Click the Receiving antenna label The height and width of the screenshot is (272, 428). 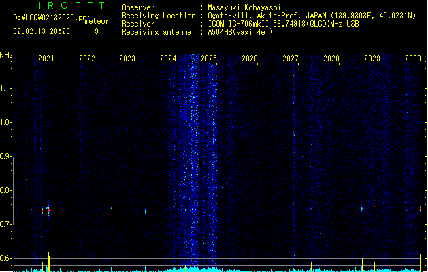(157, 32)
